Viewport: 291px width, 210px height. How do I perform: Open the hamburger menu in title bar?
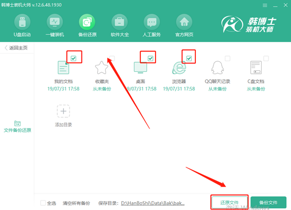pyautogui.click(x=265, y=5)
